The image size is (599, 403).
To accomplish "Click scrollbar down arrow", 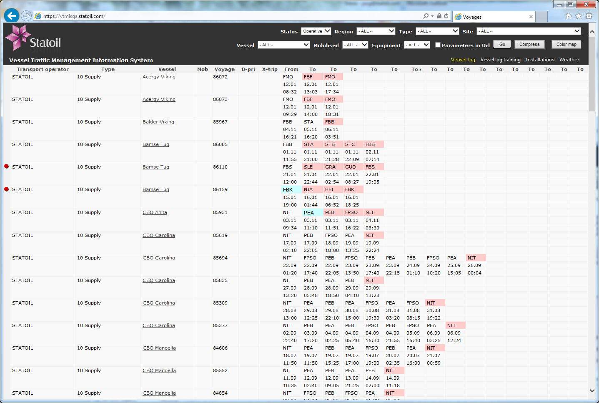I will tap(592, 391).
